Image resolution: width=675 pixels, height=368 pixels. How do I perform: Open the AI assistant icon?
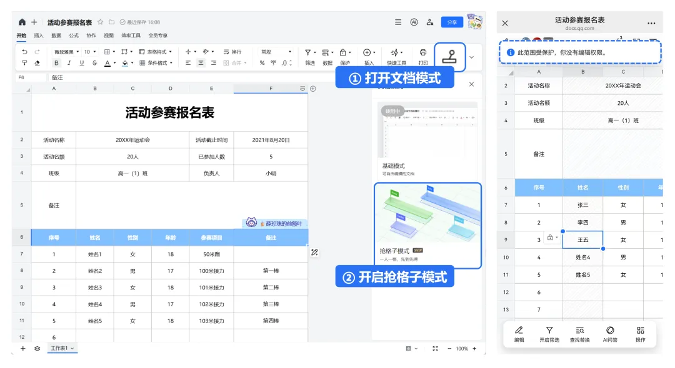[x=414, y=22]
